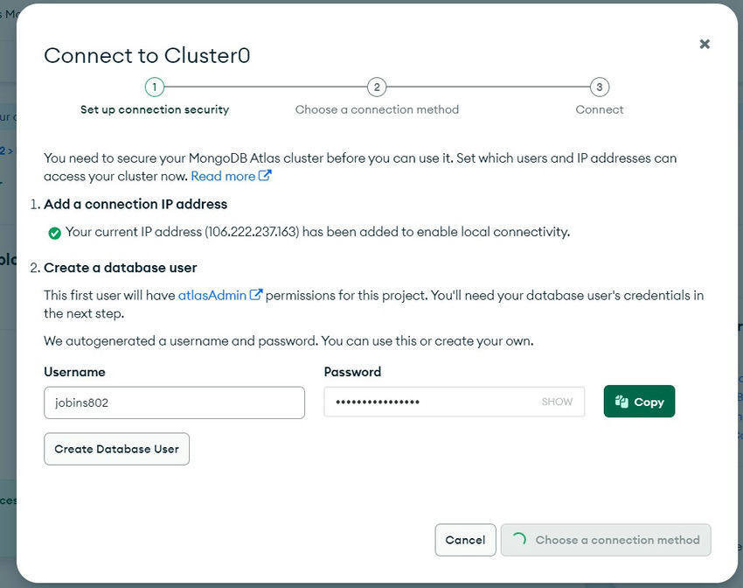Click the clipboard icon in Copy button
This screenshot has height=588, width=743.
click(x=622, y=402)
